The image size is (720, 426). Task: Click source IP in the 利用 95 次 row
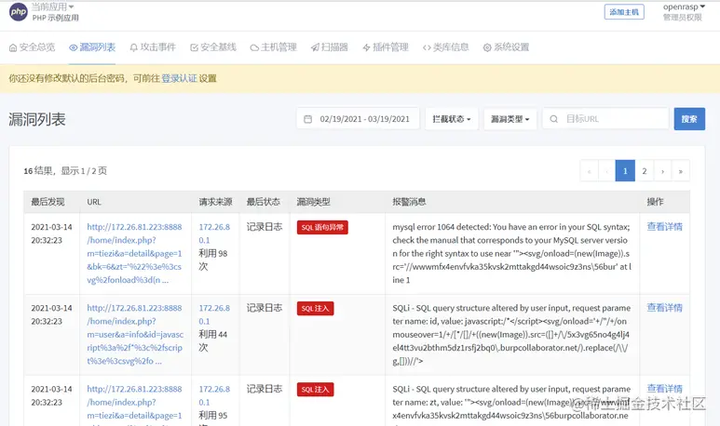(214, 395)
